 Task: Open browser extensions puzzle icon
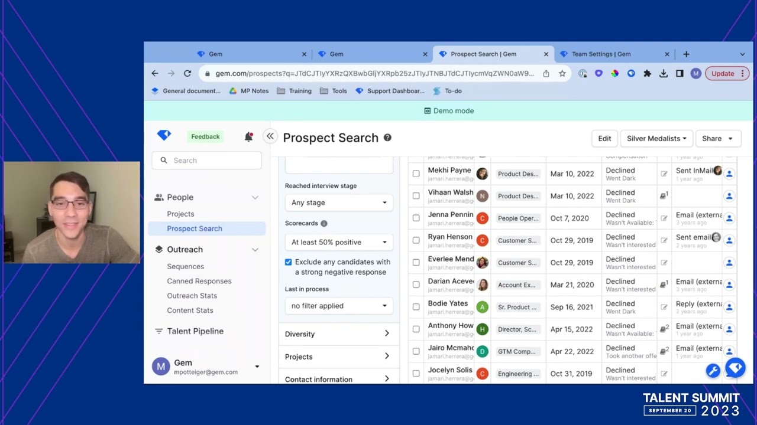click(647, 73)
